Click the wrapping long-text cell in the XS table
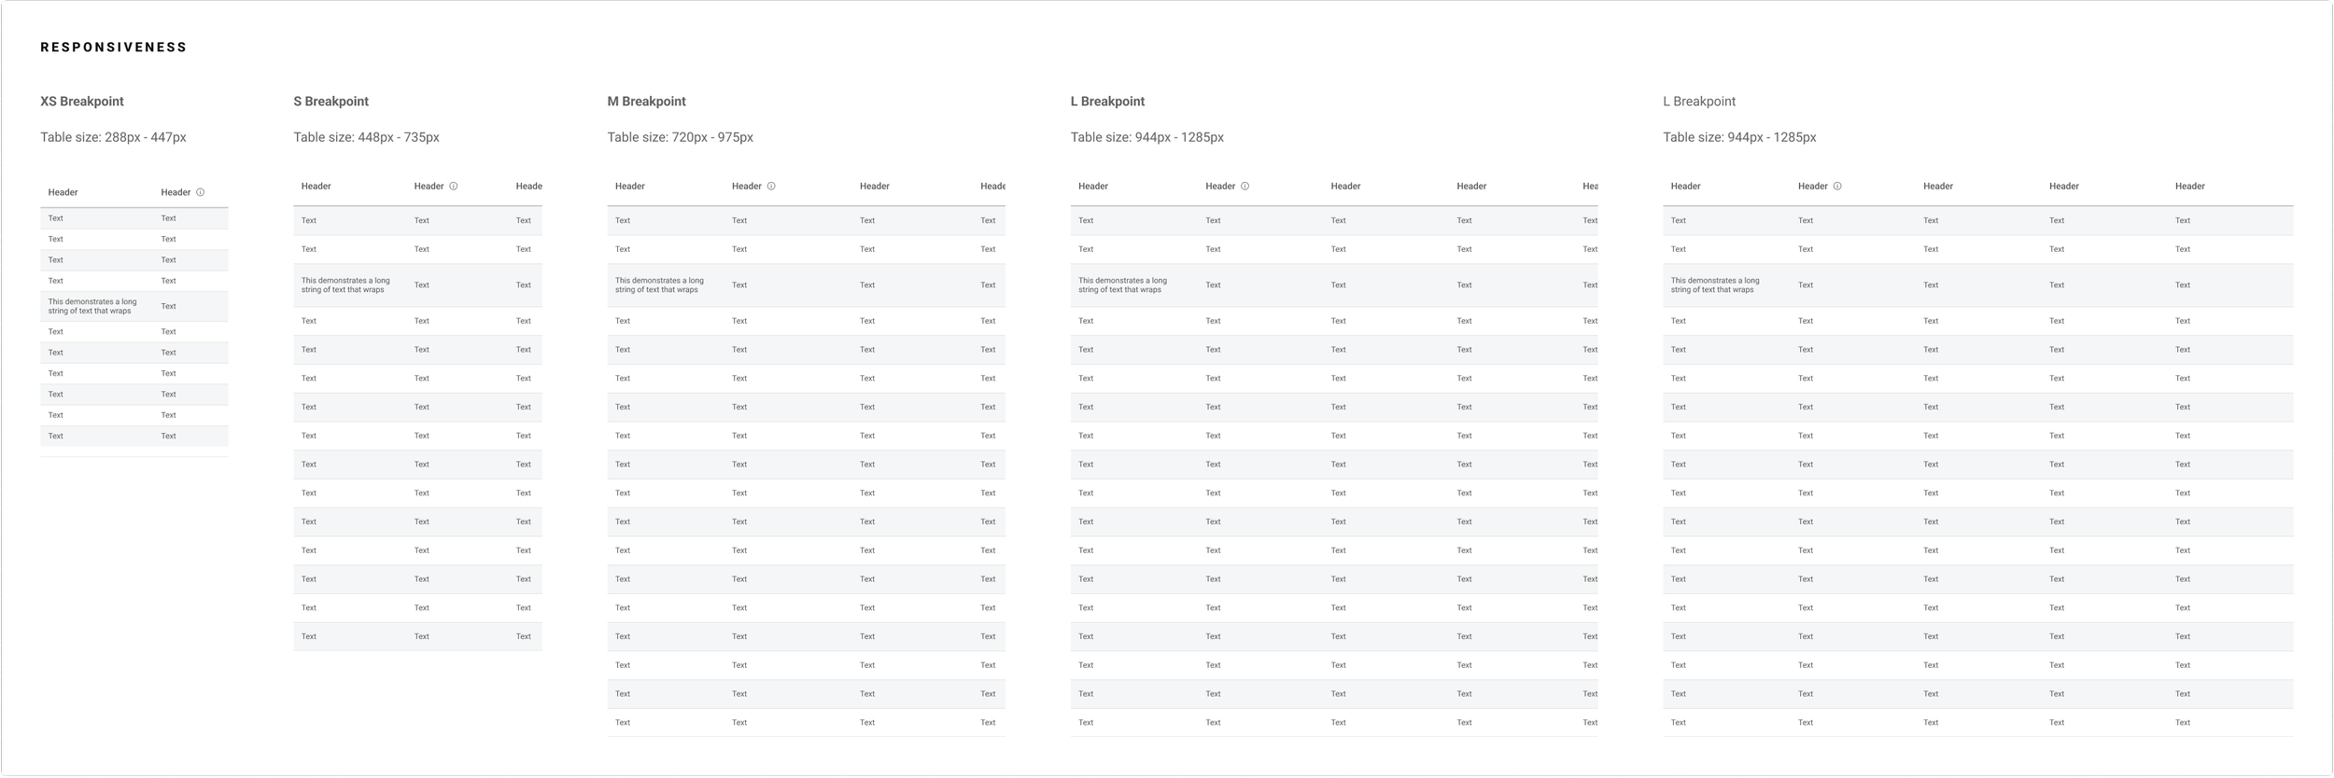Screen dimensions: 2334x778 click(92, 307)
